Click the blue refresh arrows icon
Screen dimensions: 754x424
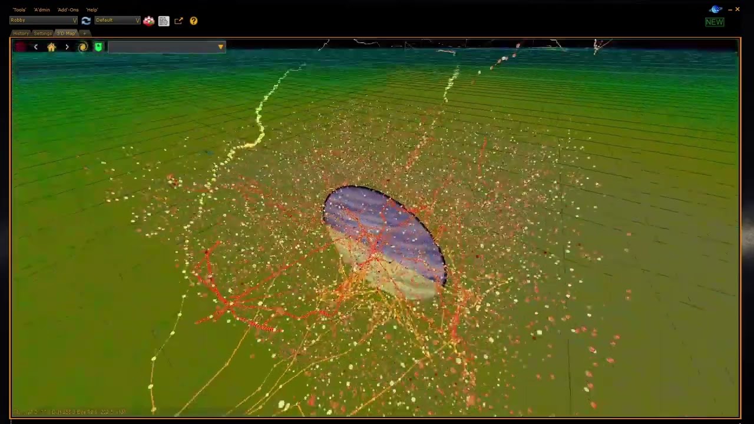pos(86,21)
